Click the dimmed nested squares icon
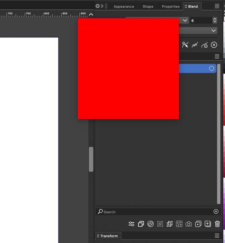This screenshot has width=225, height=243. [160, 224]
